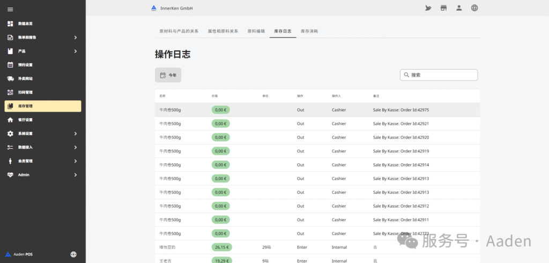Click the hamburger menu icon
The image size is (549, 263).
coord(10,10)
